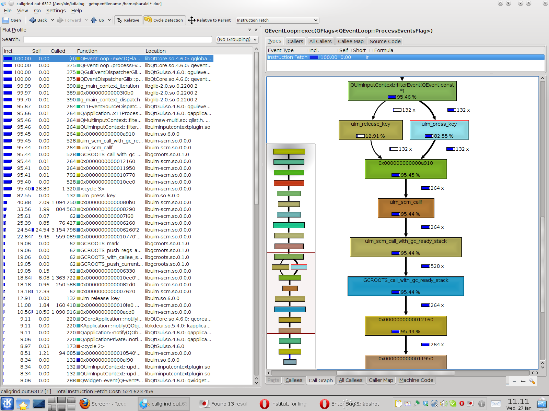Sort list by the Incl. column header
The image size is (549, 411).
pyautogui.click(x=9, y=51)
